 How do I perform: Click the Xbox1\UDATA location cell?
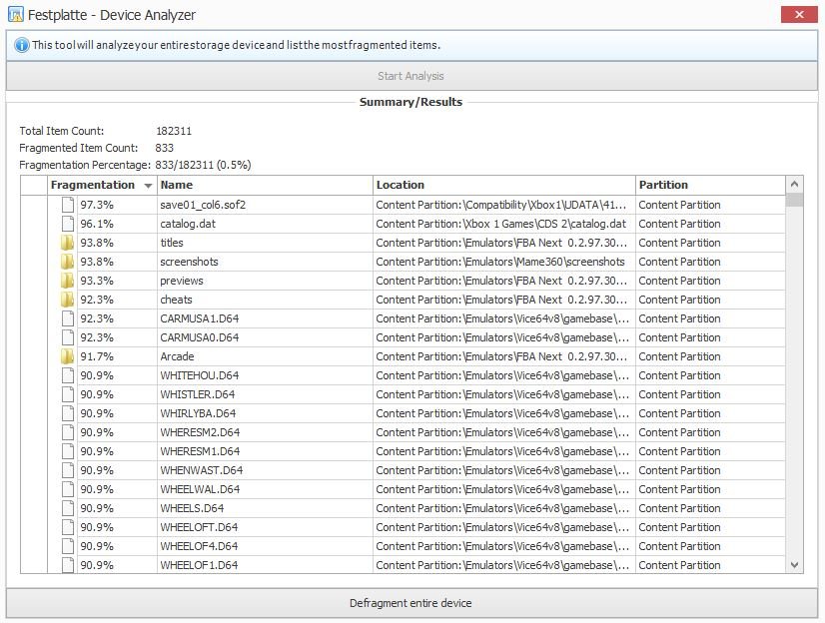[504, 205]
